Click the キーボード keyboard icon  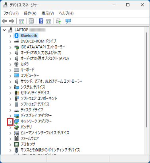pyautogui.click(x=16, y=70)
